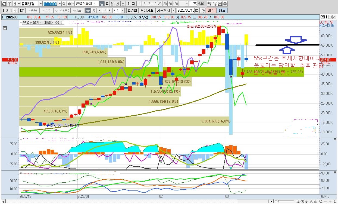This screenshot has height=204, width=338.
Task: Switch to the weekly (주) period
Action: [107, 4]
